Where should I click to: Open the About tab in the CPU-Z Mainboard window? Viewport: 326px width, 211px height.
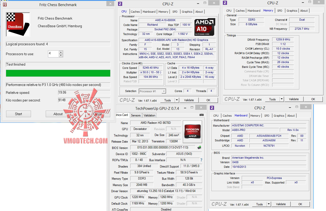291,116
